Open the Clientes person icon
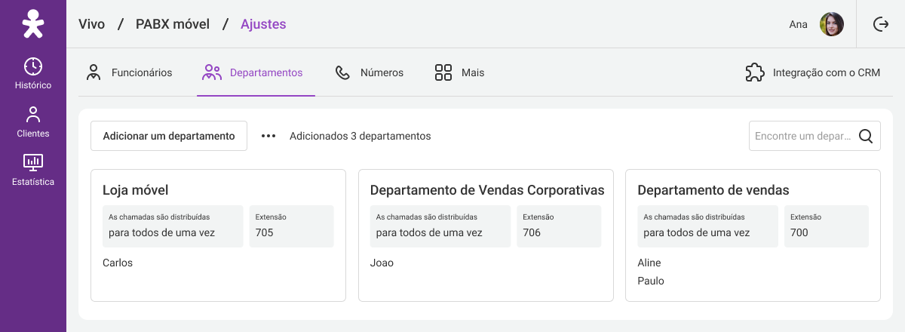This screenshot has width=905, height=332. 33,115
